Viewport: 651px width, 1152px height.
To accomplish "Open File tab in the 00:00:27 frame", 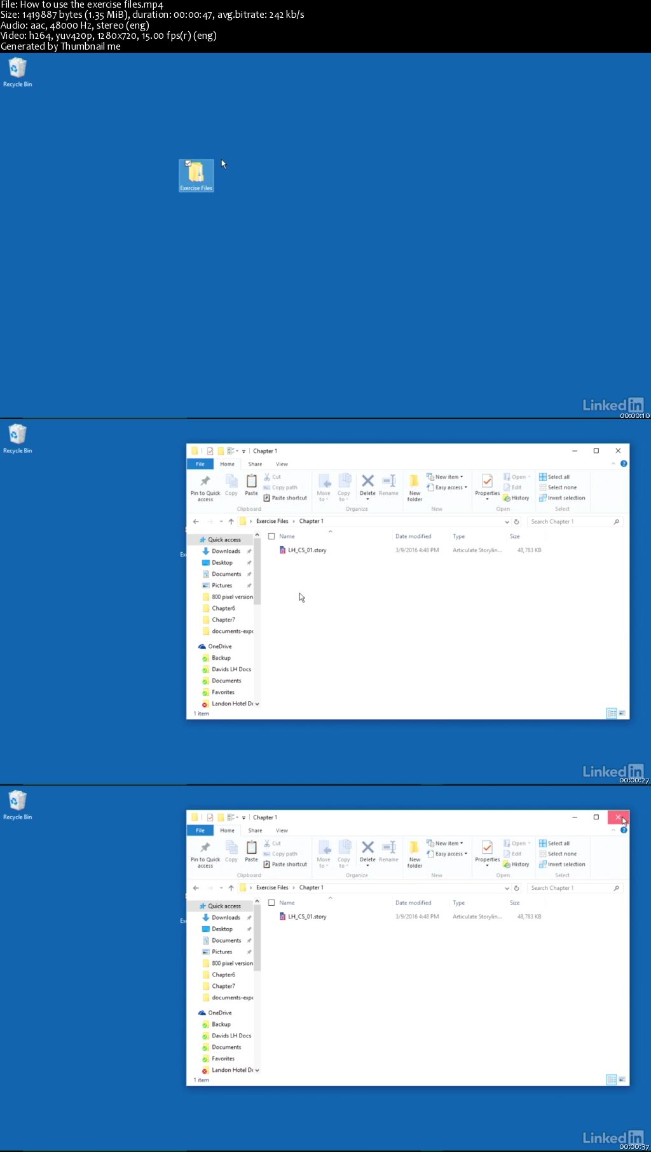I will pyautogui.click(x=200, y=464).
